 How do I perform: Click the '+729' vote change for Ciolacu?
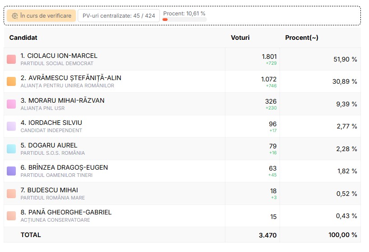pos(271,63)
